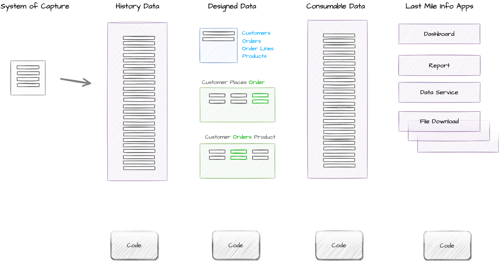499x261 pixels.
Task: Select the tall Consumable Data column block
Action: (x=337, y=99)
